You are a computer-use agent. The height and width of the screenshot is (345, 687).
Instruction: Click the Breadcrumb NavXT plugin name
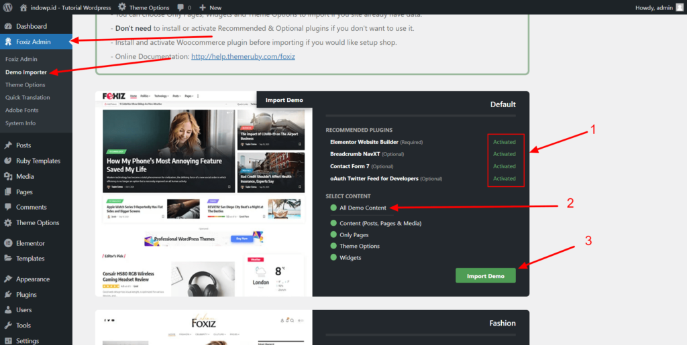pos(355,154)
